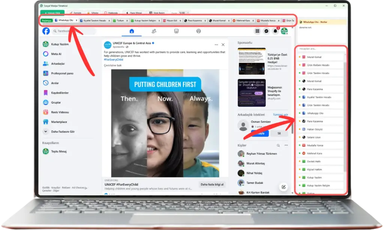Open the Groups icon in Facebook top bar
Viewport: 384px width, 230px height.
pos(199,31)
